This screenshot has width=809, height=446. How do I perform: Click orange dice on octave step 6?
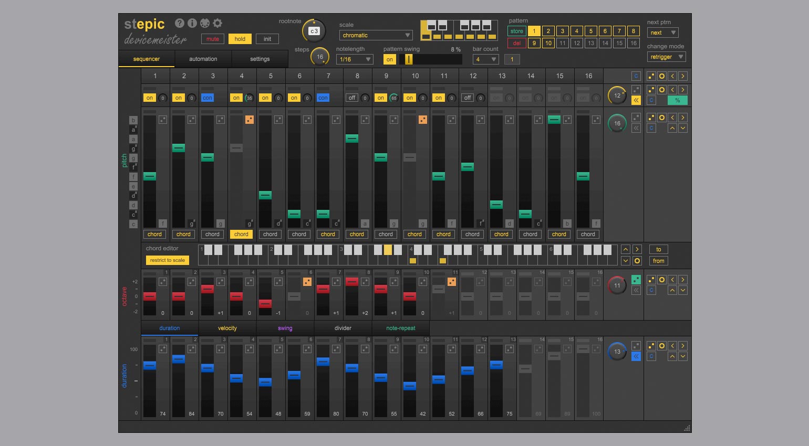coord(307,282)
